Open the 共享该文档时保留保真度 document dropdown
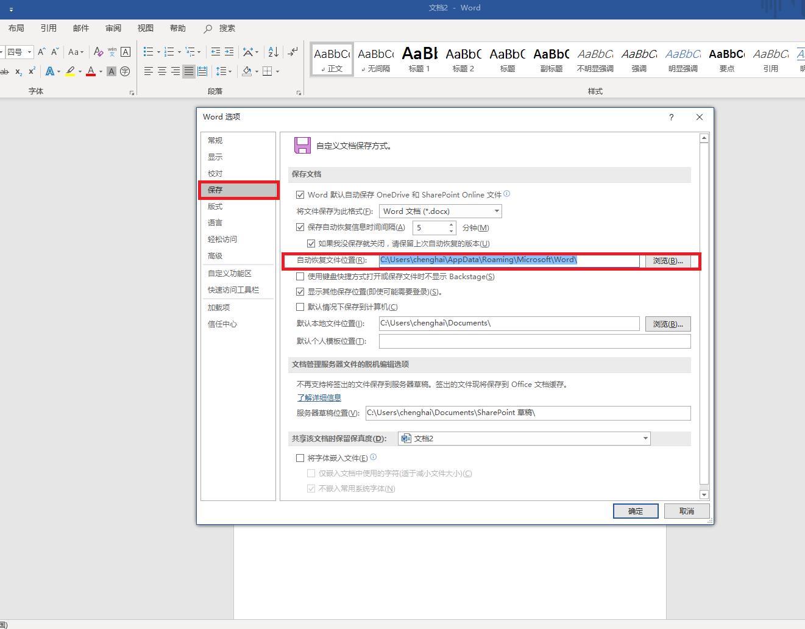This screenshot has height=629, width=805. coord(524,439)
